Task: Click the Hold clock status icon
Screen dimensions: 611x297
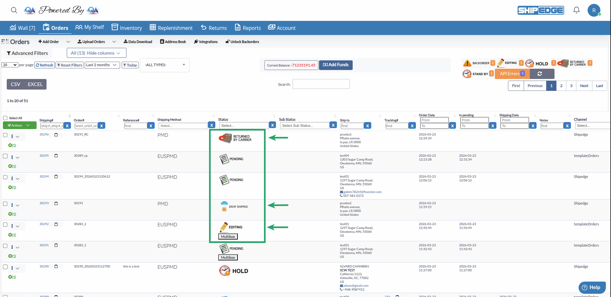Action: (529, 64)
